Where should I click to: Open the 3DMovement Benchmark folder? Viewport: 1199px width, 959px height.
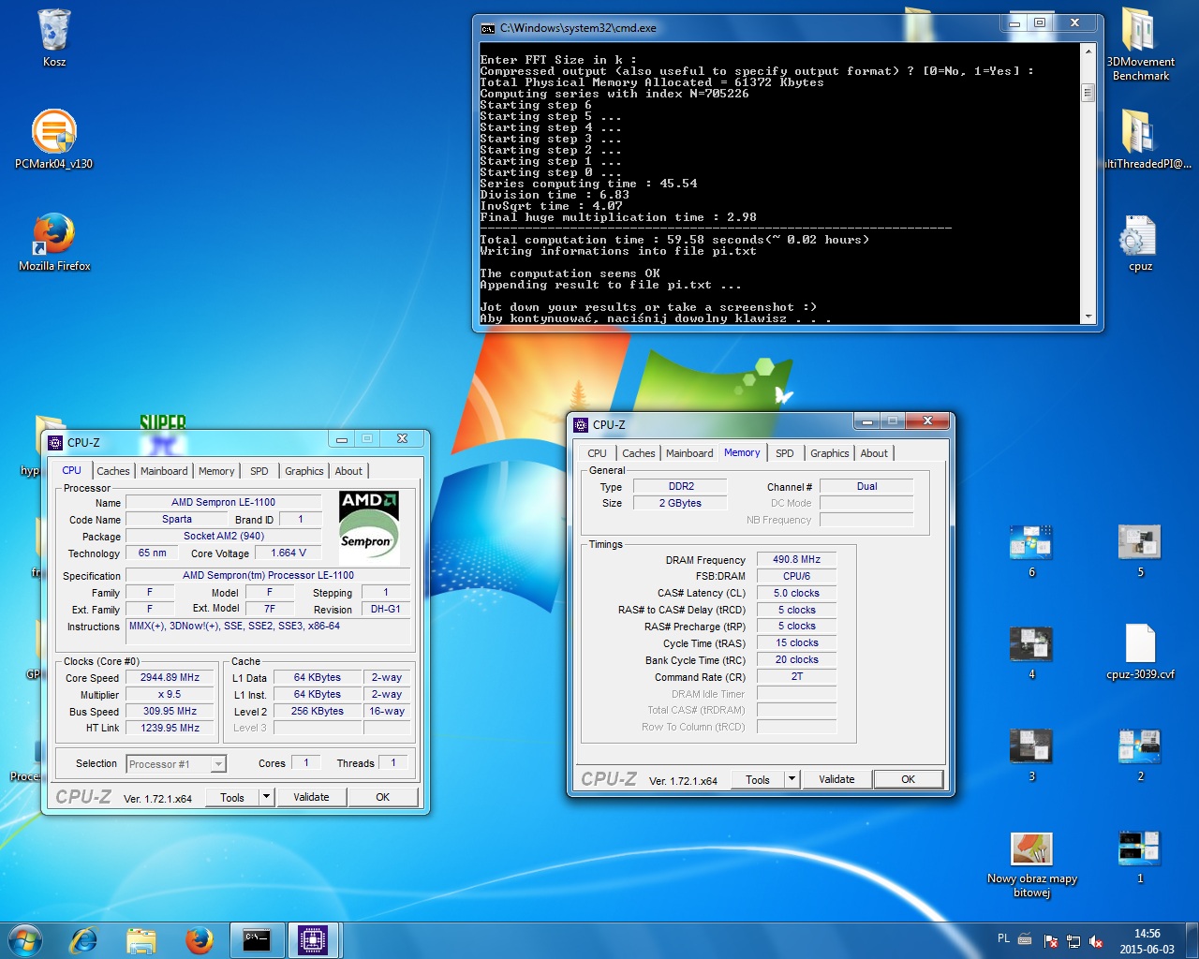pos(1140,43)
